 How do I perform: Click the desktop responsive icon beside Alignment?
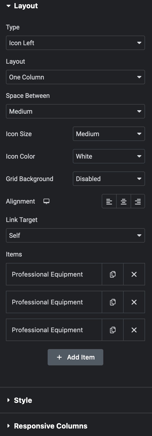click(x=46, y=201)
